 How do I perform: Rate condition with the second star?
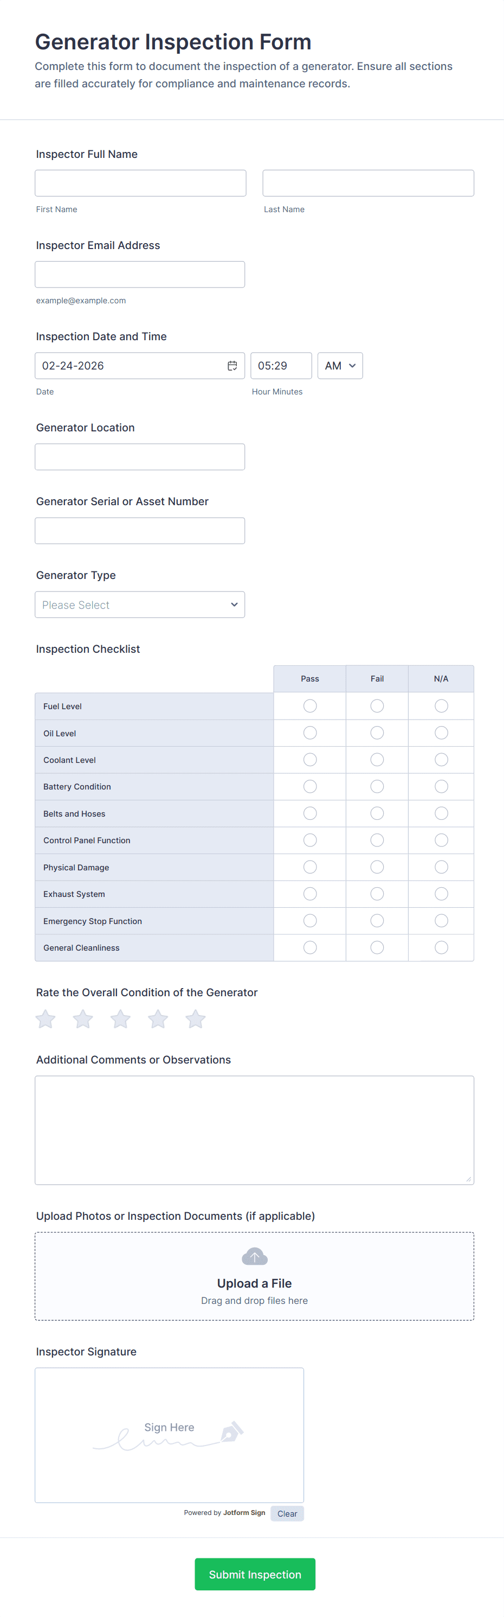[x=83, y=1019]
